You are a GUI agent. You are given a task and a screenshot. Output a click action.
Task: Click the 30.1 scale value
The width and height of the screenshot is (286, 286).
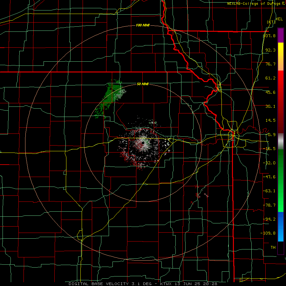(270, 106)
